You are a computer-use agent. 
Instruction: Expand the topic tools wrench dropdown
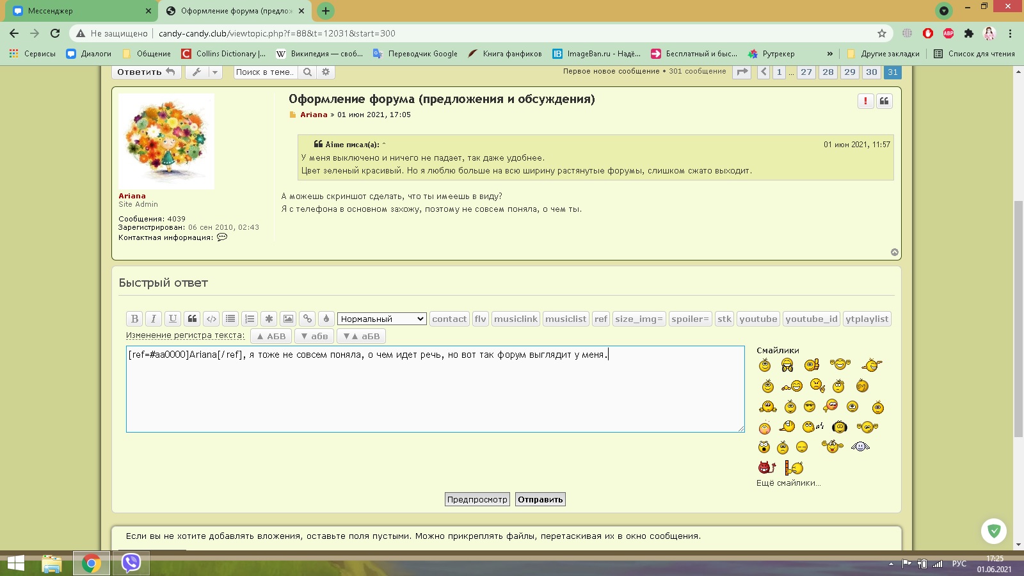pos(204,72)
